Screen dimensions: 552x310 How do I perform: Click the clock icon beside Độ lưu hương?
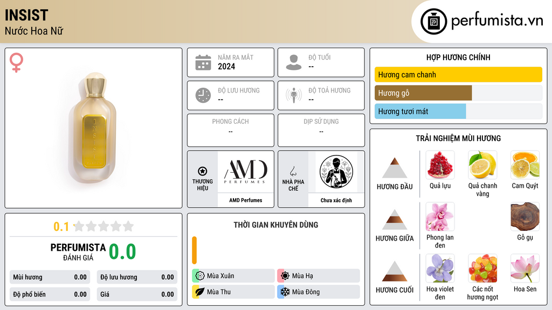coord(203,95)
